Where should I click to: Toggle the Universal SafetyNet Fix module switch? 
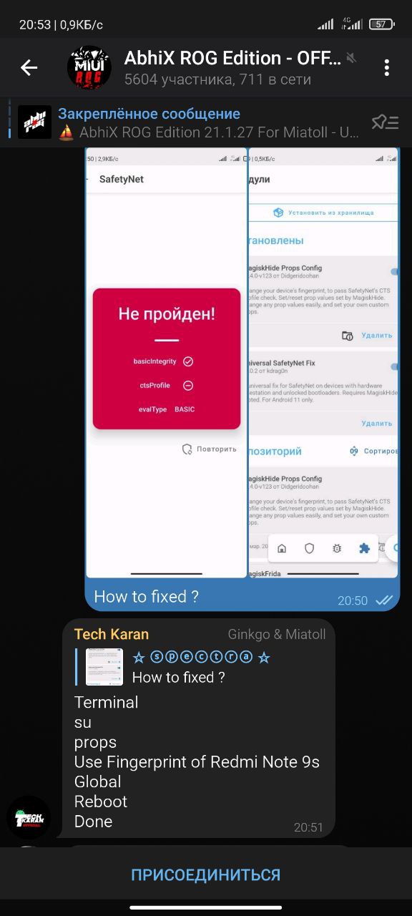(394, 366)
